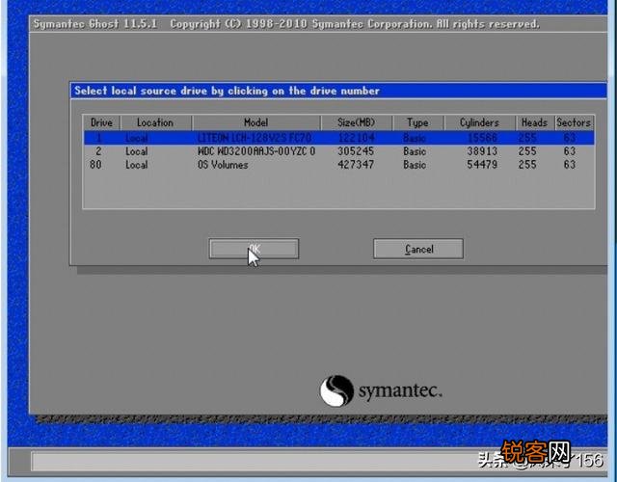Click the Symantec logo icon

click(x=336, y=390)
